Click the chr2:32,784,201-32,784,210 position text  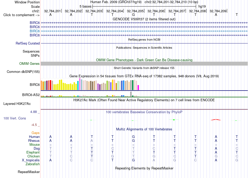point(171,2)
